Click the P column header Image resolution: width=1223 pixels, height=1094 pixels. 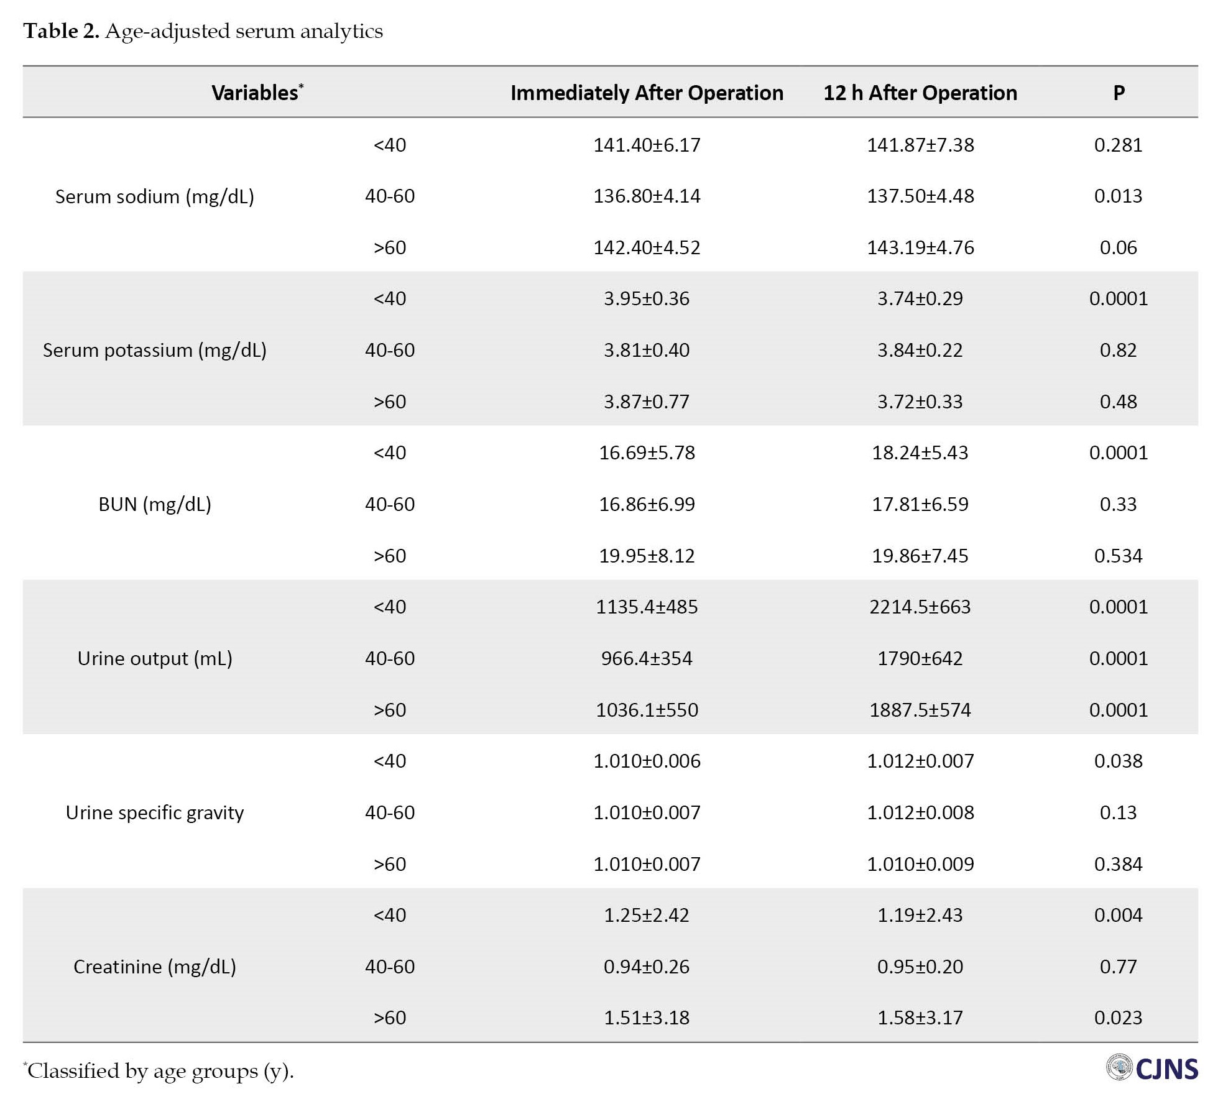1119,93
